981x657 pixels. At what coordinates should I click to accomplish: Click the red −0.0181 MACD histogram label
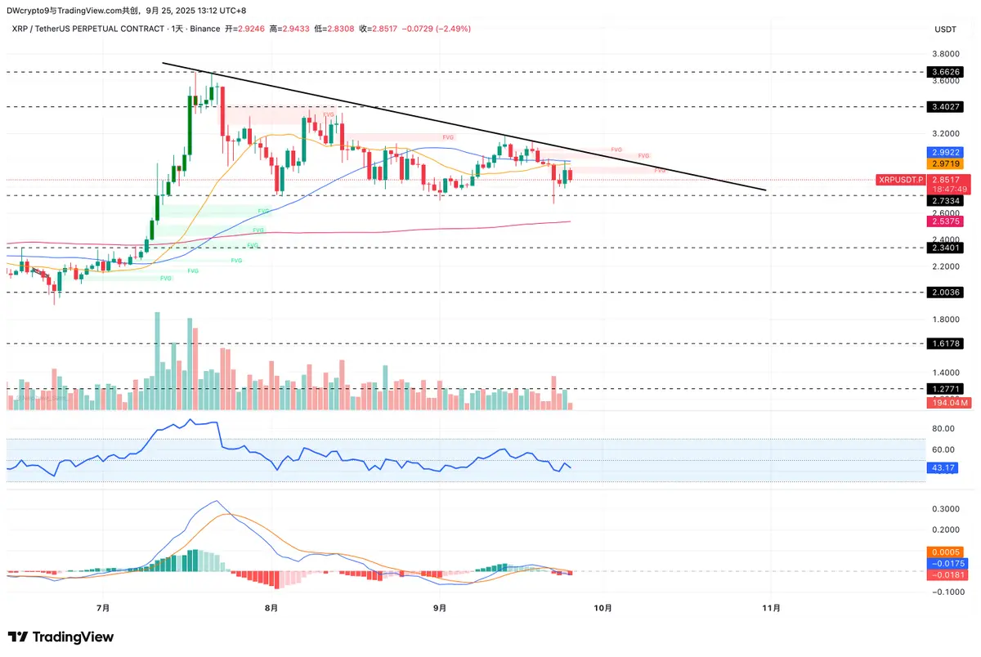tap(947, 575)
